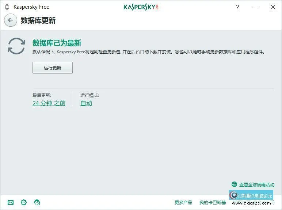Click the description starting with 默认情况下
This screenshot has height=210, width=282.
[x=149, y=52]
